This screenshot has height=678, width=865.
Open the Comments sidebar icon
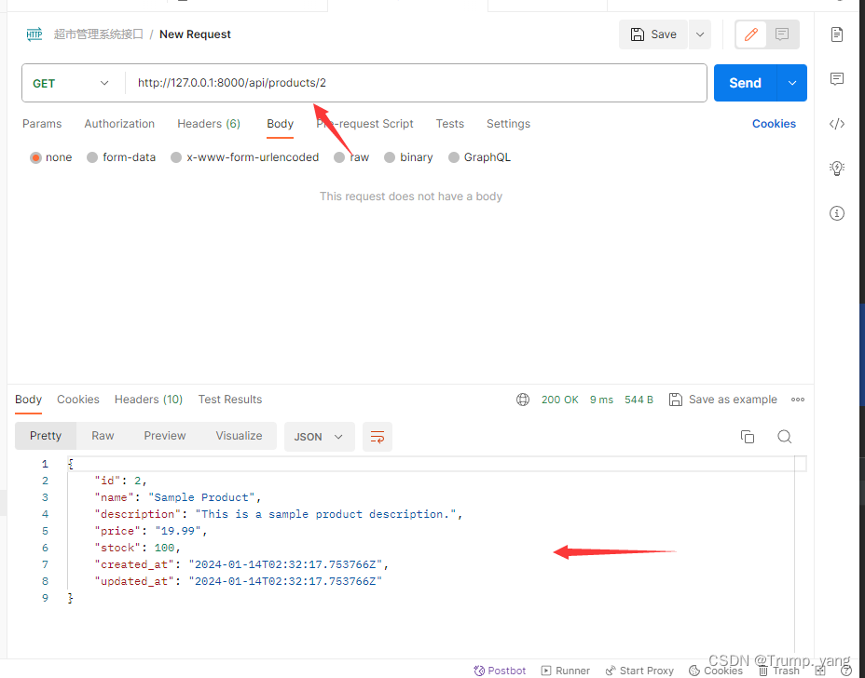point(837,79)
